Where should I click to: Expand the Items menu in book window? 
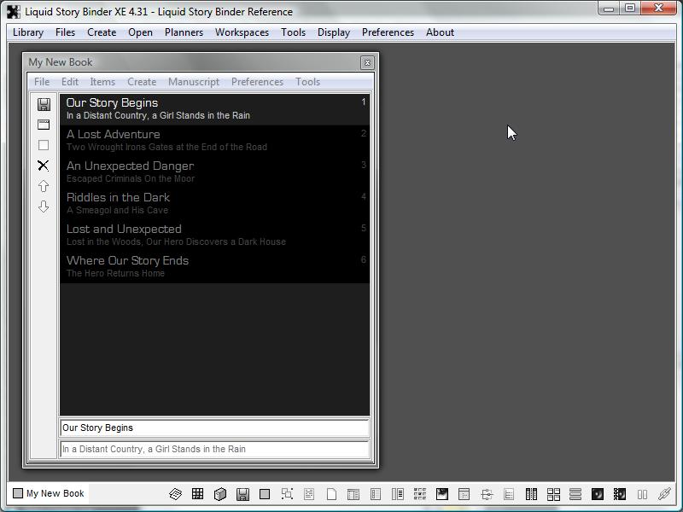pos(102,82)
